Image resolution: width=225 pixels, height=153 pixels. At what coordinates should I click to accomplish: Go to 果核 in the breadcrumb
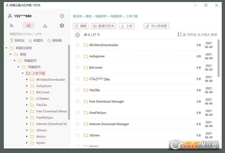click(88, 16)
